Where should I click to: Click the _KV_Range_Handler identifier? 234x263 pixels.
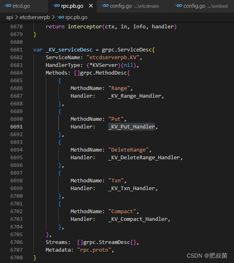click(135, 96)
